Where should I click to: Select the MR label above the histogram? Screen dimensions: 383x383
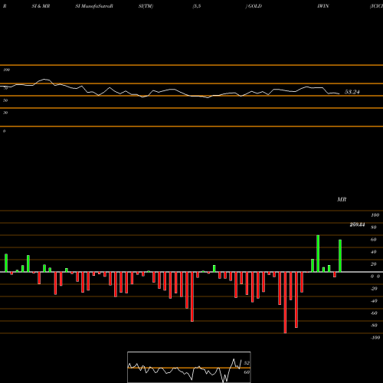point(342,199)
